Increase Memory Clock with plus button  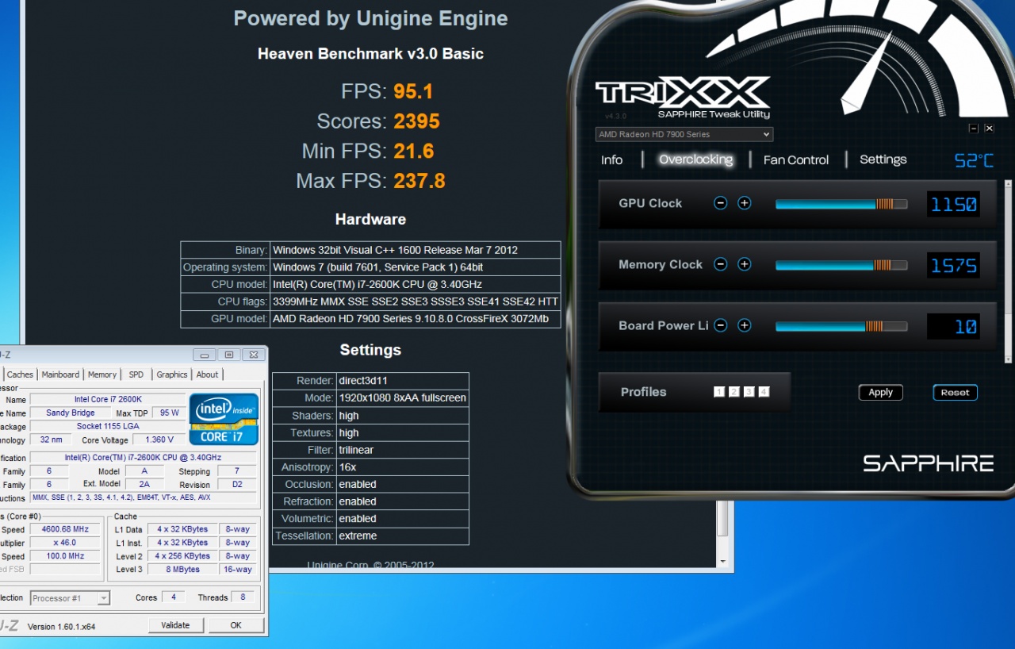pos(744,264)
